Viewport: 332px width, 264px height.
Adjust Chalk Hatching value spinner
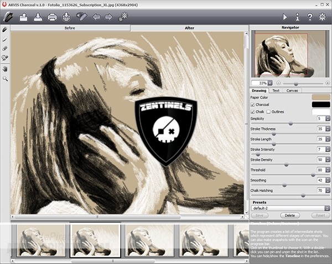(328, 190)
